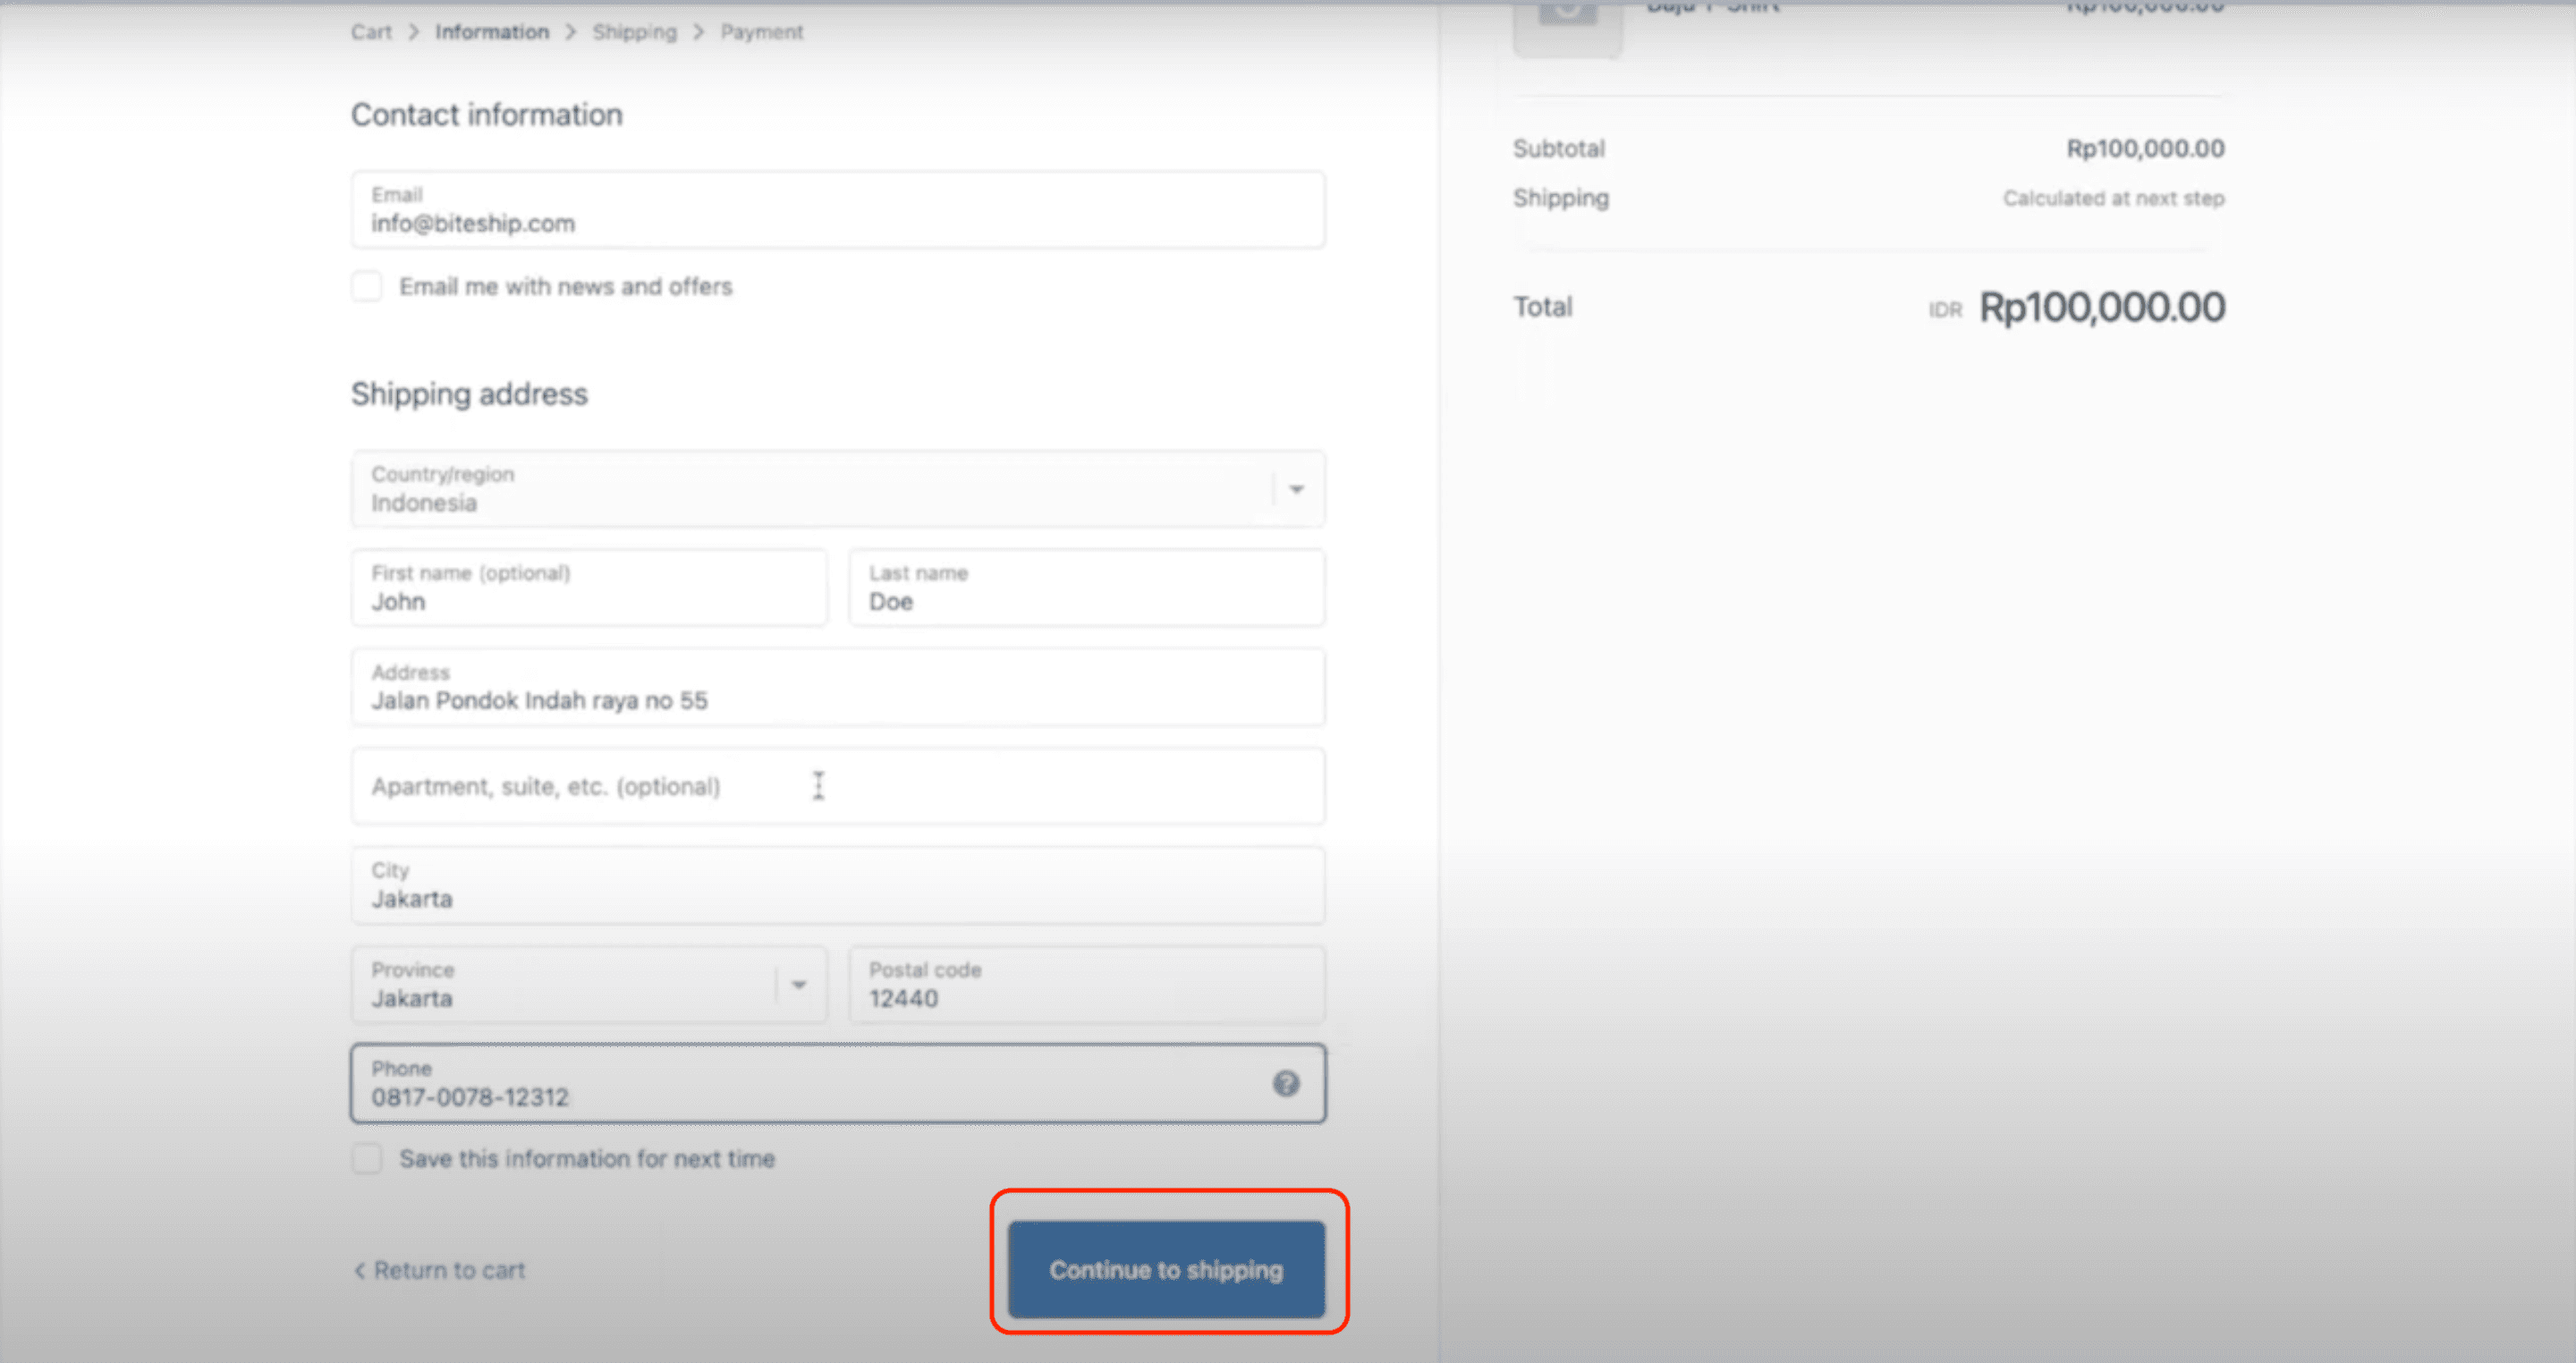2576x1363 pixels.
Task: Focus the Email input field
Action: pyautogui.click(x=838, y=209)
